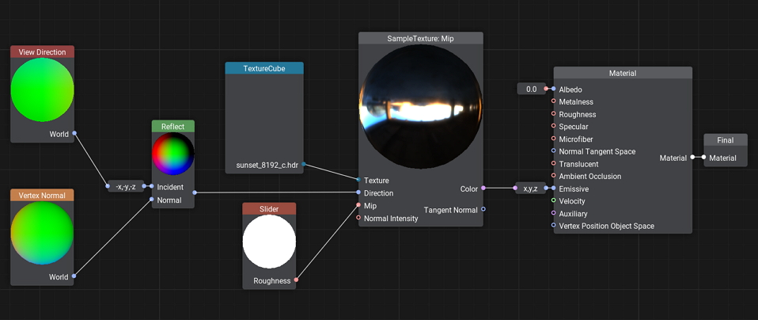Click the -x,-y,-z swizzle node

(x=126, y=186)
